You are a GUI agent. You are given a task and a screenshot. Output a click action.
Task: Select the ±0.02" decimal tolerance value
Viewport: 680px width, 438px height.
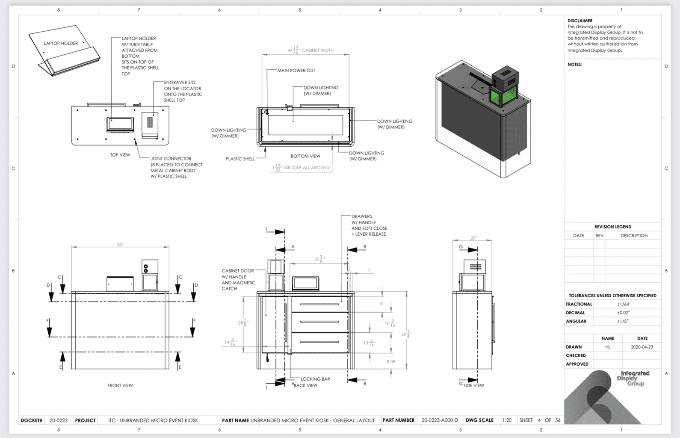click(x=623, y=313)
